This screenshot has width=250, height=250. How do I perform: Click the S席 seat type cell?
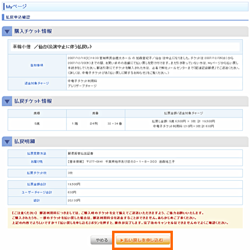point(37,123)
